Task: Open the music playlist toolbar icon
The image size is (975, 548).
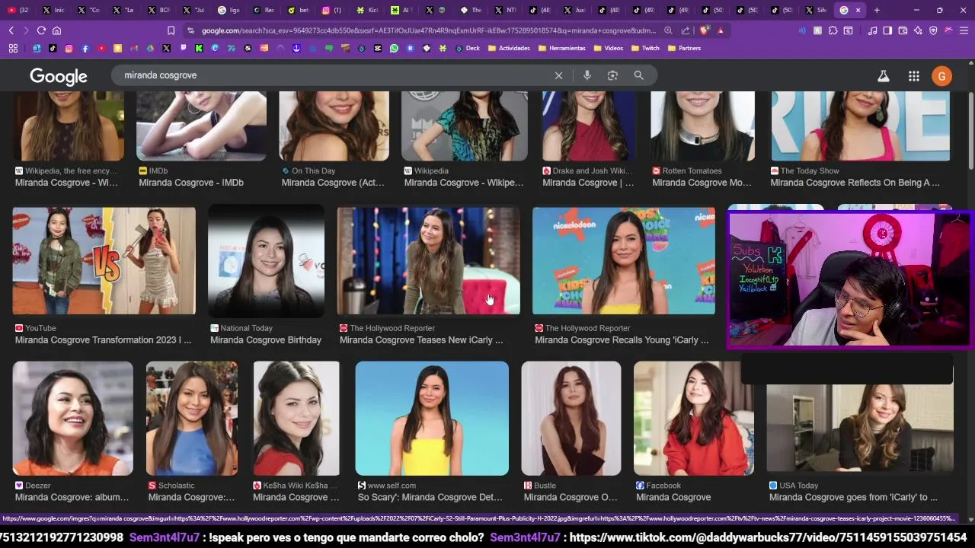Action: pyautogui.click(x=872, y=30)
